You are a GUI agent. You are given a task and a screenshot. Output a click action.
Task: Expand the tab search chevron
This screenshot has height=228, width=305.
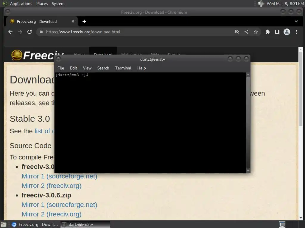pyautogui.click(x=296, y=21)
